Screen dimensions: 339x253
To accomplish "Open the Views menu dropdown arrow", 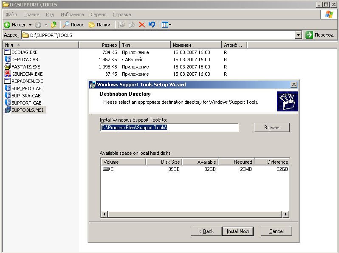I will click(x=170, y=25).
